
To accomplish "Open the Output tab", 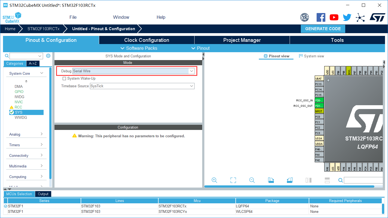I will pyautogui.click(x=43, y=194).
